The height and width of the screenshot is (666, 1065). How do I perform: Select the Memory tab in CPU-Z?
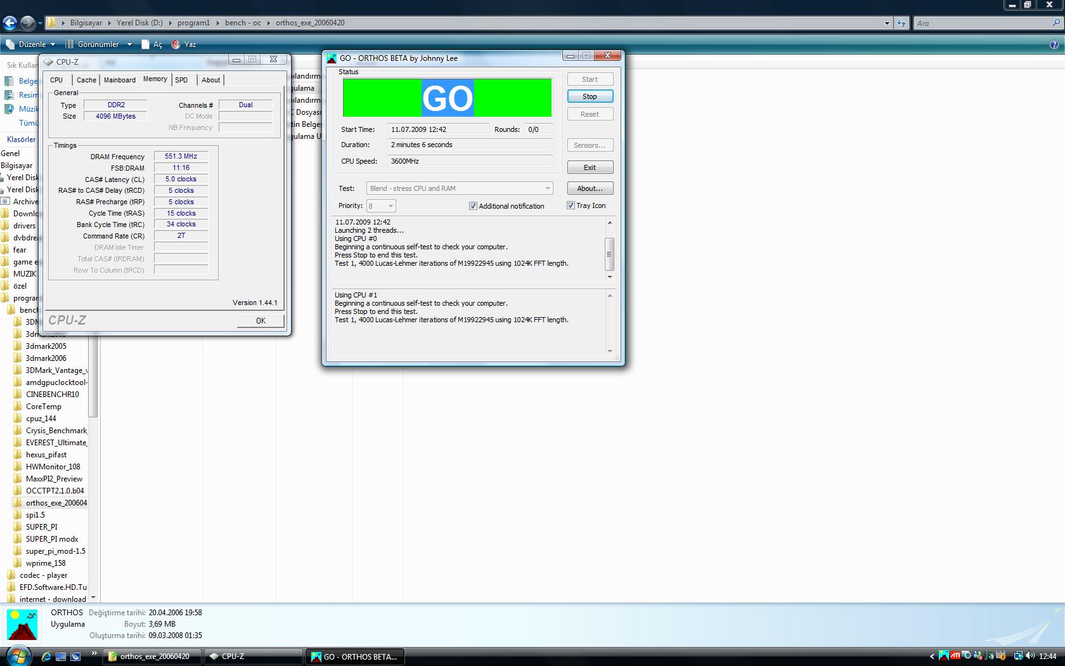(155, 79)
